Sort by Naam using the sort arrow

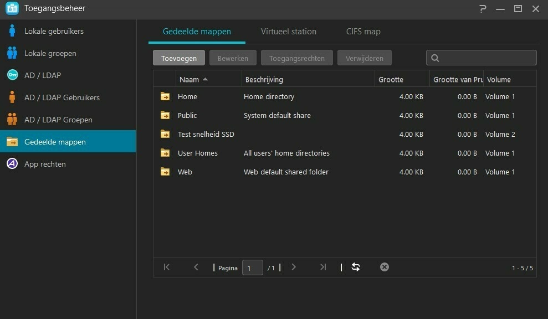click(206, 79)
